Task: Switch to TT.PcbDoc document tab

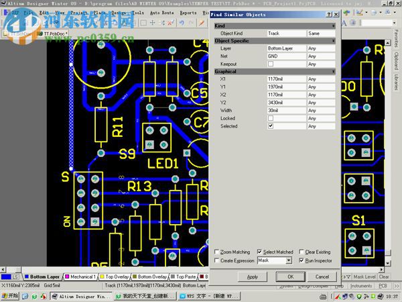Action: [x=53, y=34]
